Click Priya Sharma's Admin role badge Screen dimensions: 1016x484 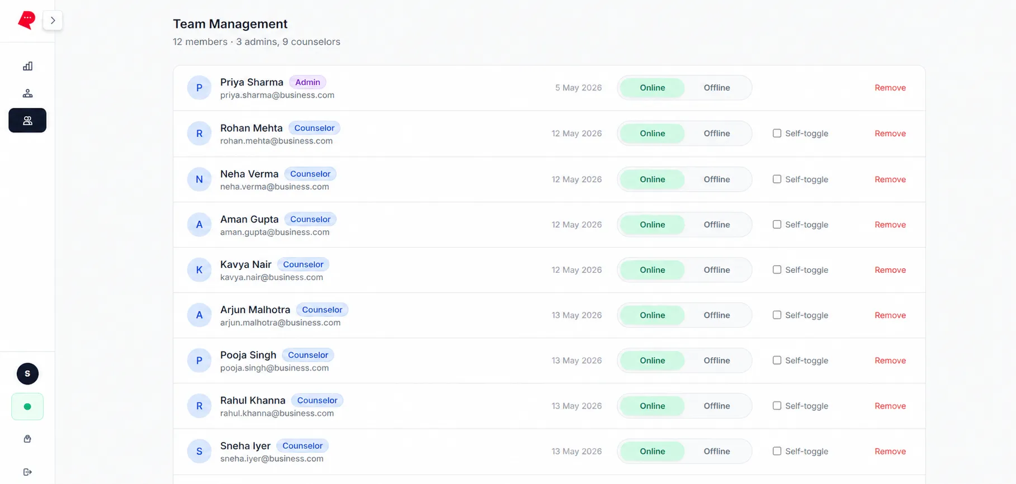point(308,82)
